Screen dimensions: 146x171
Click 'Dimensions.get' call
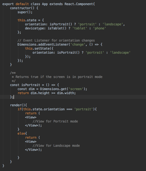pos(53,89)
